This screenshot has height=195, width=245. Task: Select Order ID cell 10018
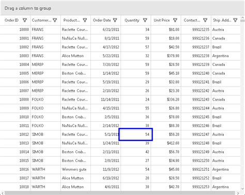(x=15, y=187)
